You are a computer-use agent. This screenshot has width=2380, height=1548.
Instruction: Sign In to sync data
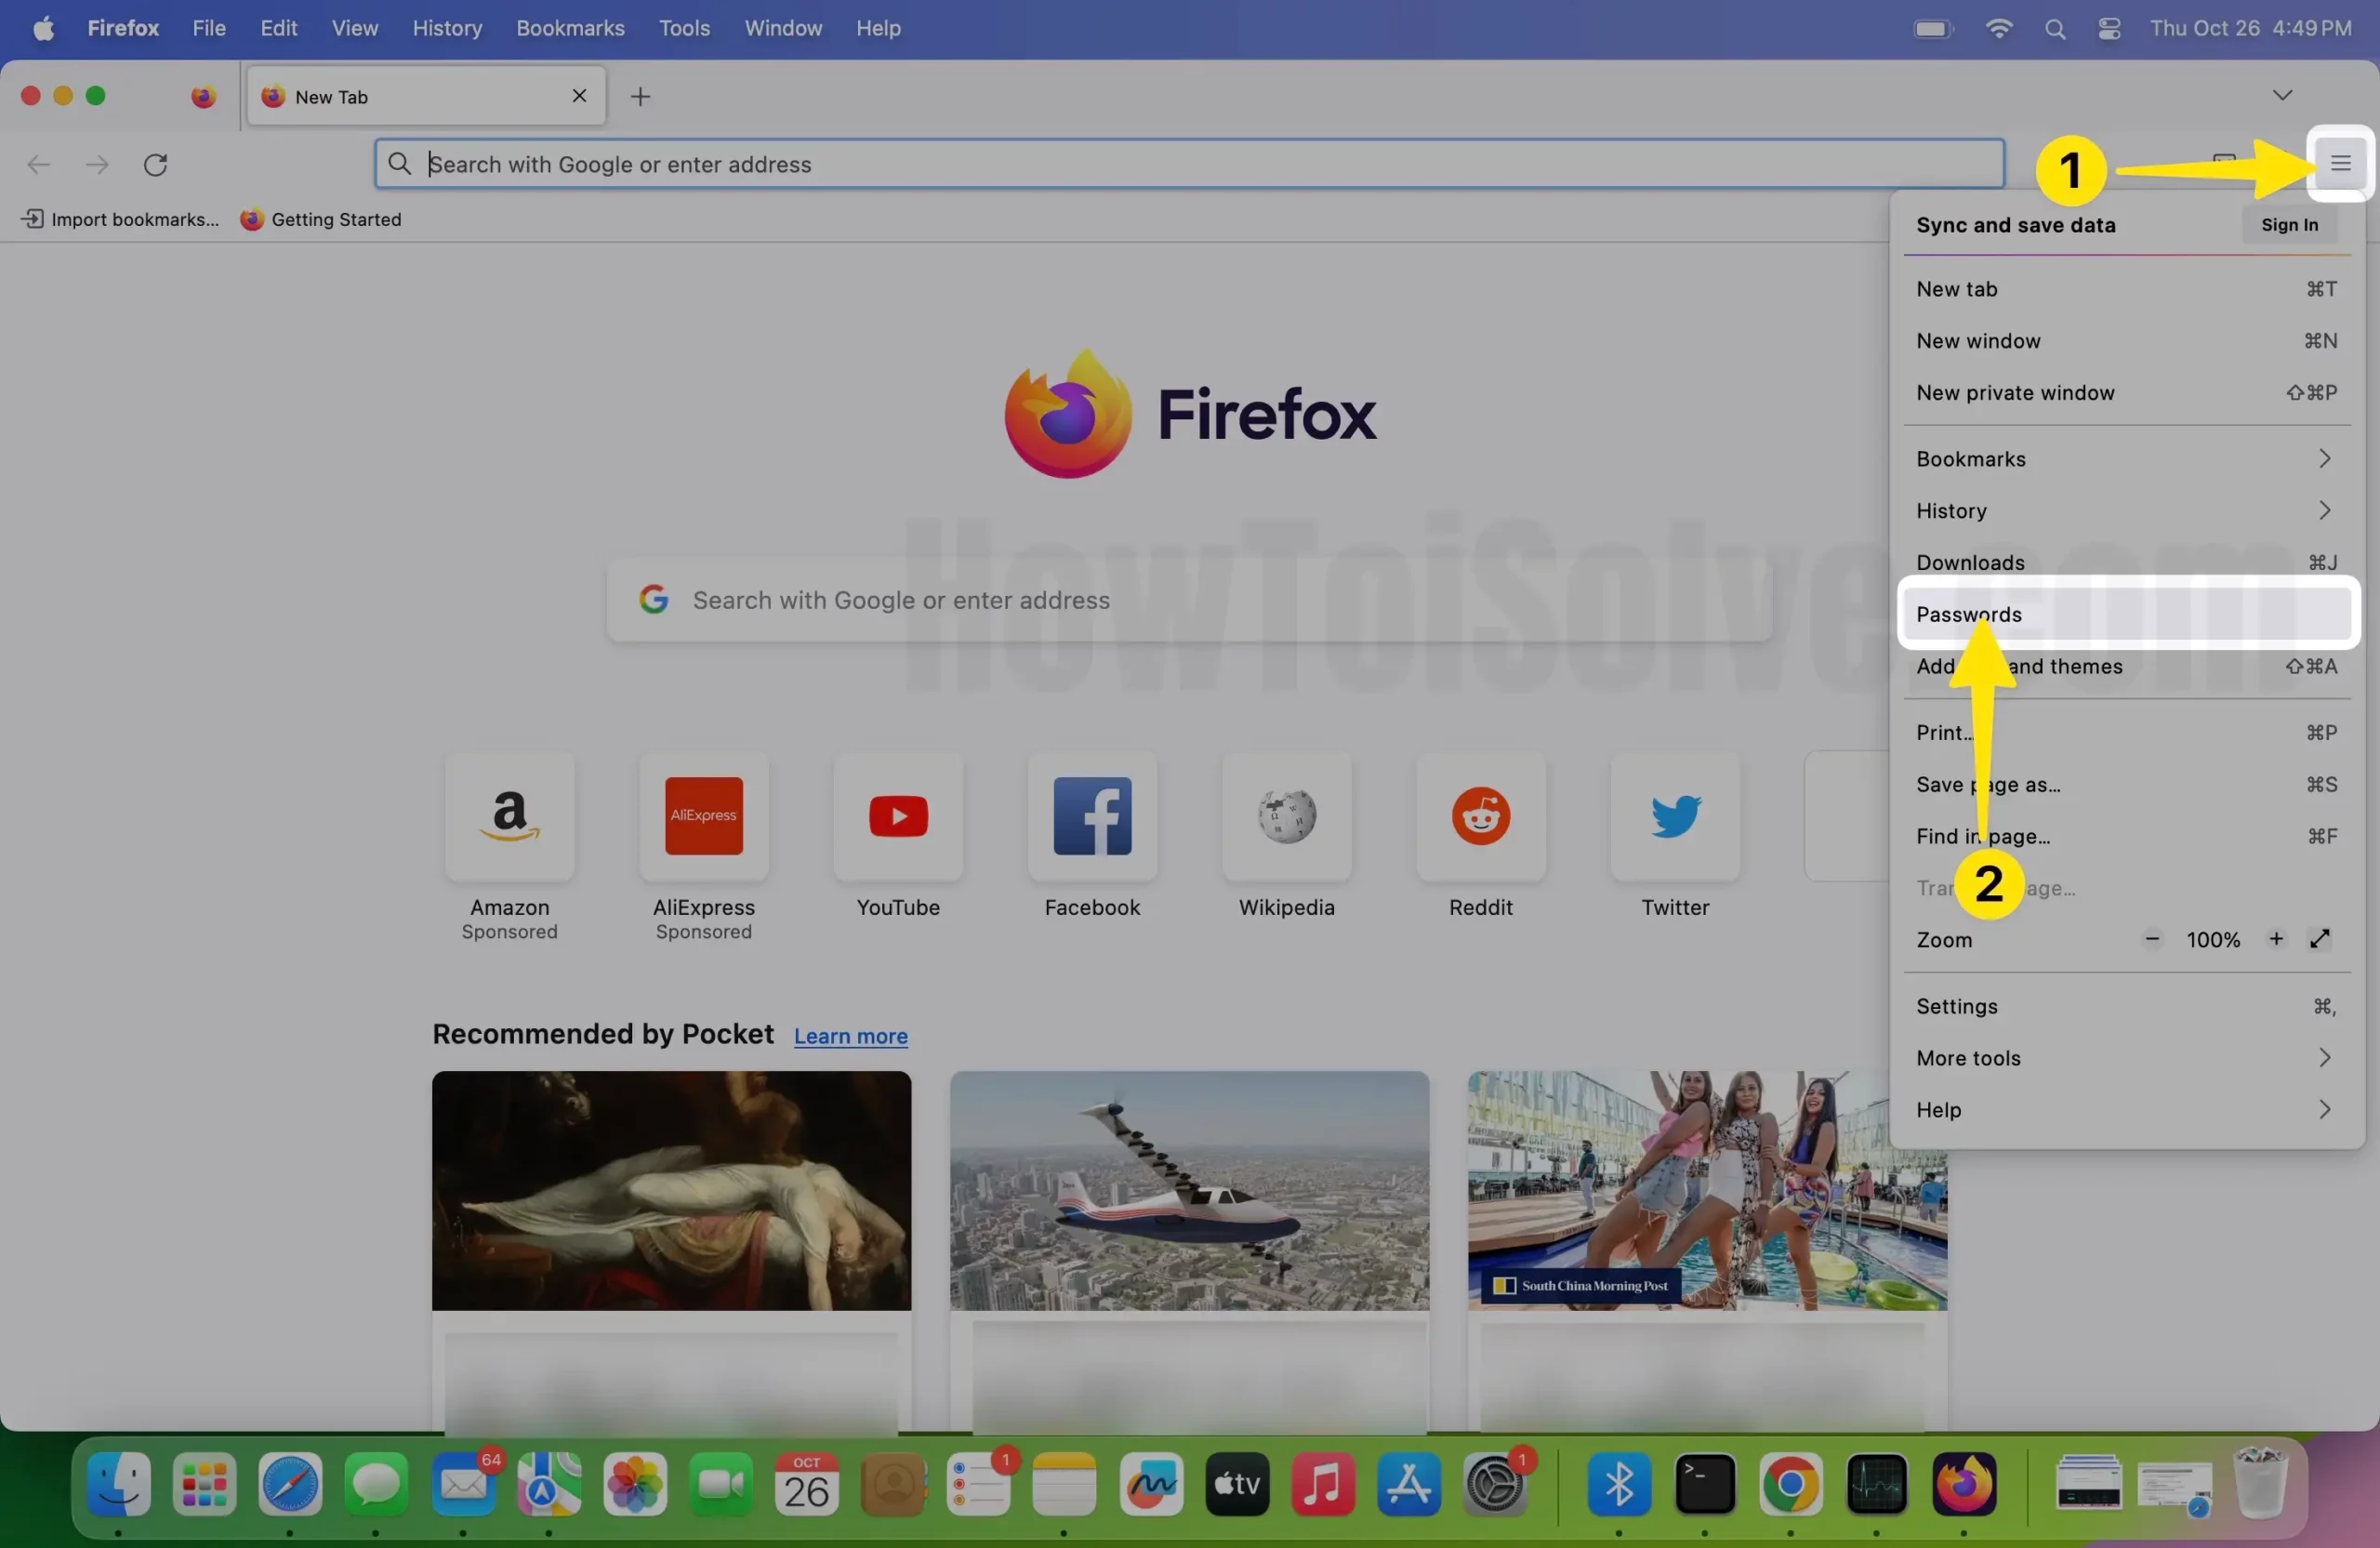coord(2289,225)
